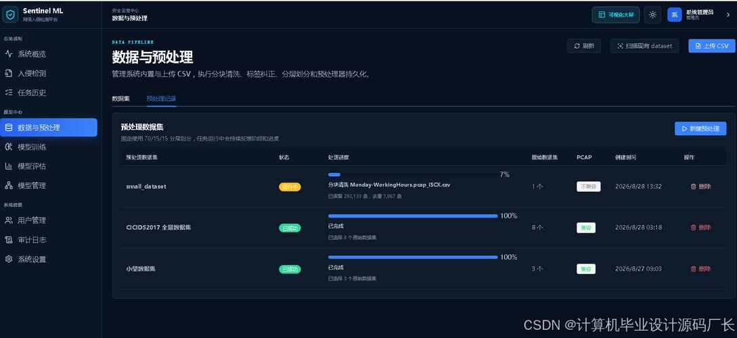Open 用户管理 in the sidebar

coord(49,220)
